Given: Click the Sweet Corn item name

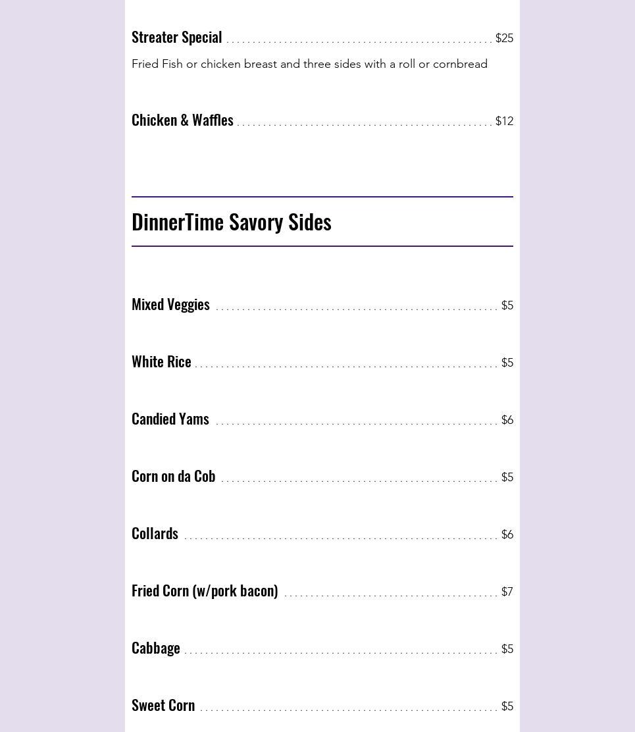Looking at the screenshot, I should pos(163,706).
